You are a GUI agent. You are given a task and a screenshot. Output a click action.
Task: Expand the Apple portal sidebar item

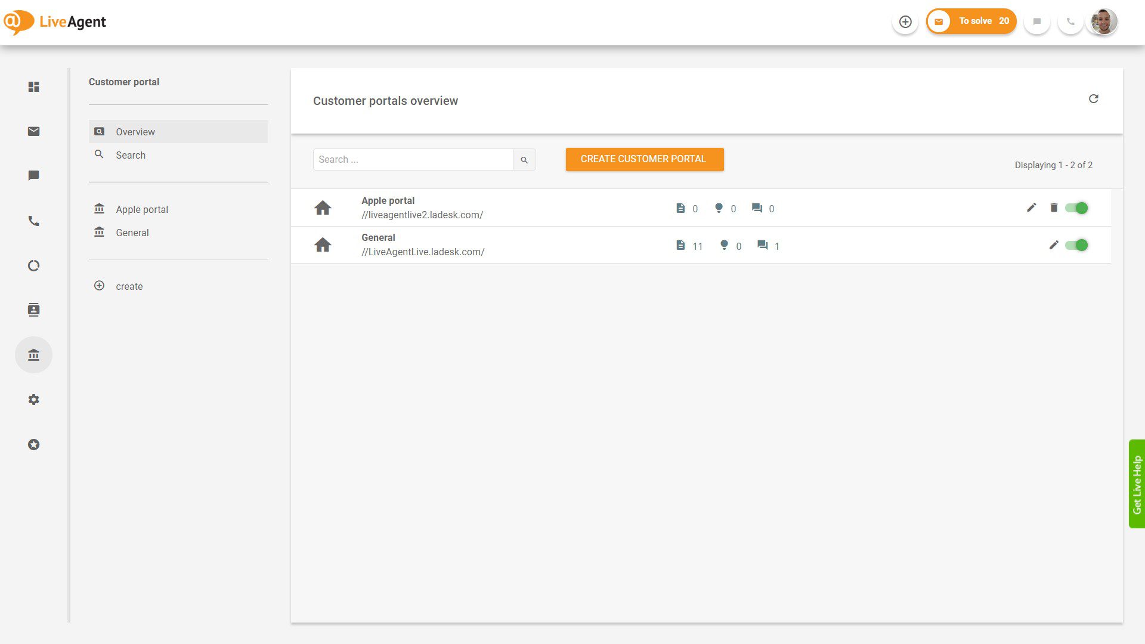(143, 209)
